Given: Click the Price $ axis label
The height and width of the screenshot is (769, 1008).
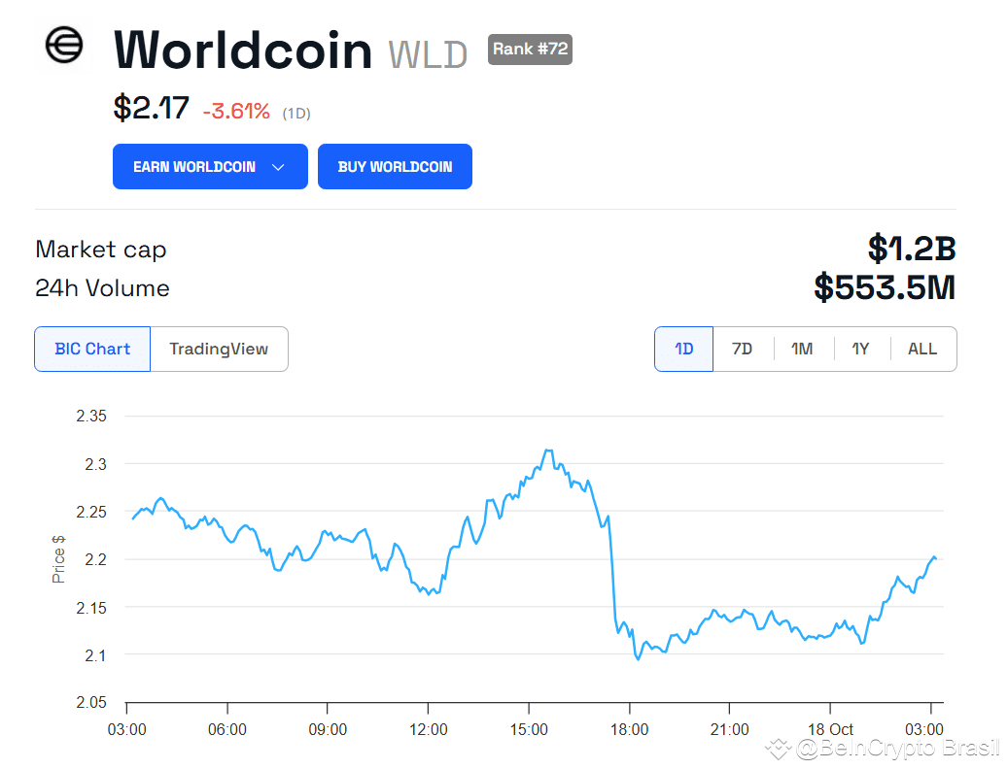Looking at the screenshot, I should [58, 559].
